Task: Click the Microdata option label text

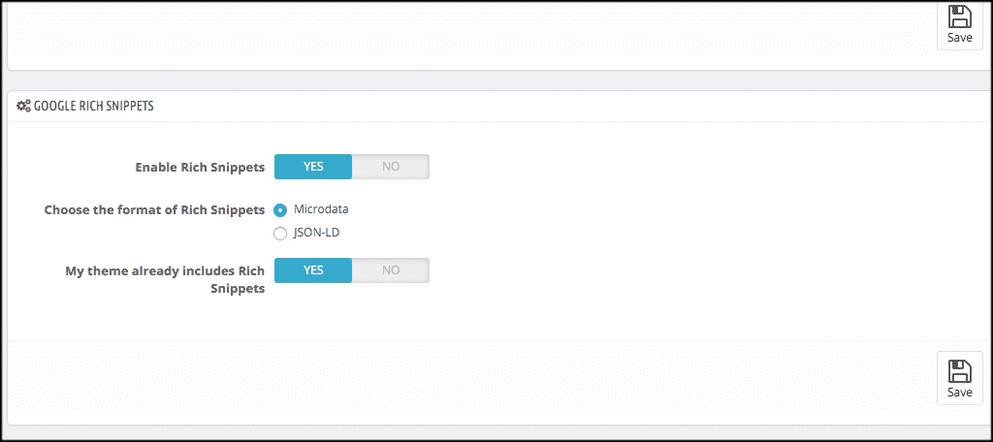Action: pyautogui.click(x=321, y=209)
